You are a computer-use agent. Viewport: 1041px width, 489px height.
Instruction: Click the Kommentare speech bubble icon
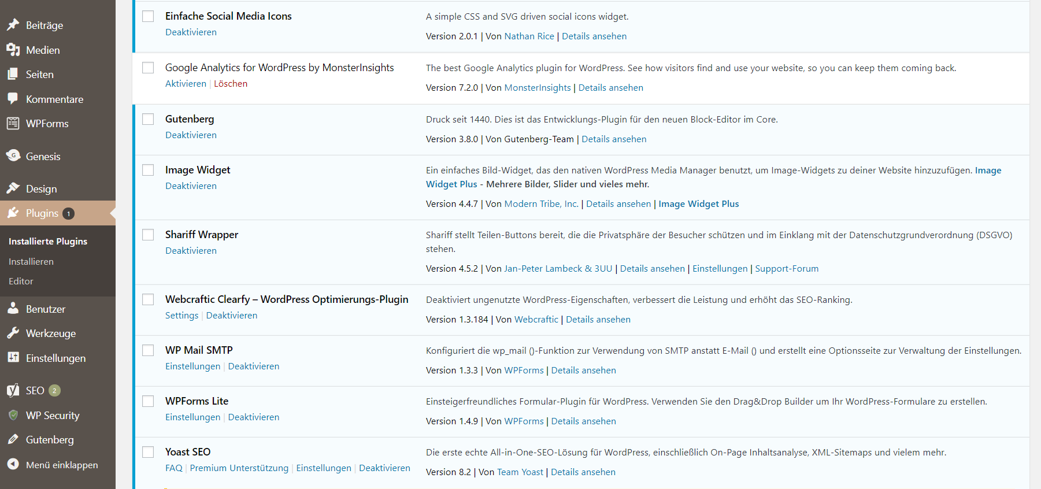coord(13,99)
